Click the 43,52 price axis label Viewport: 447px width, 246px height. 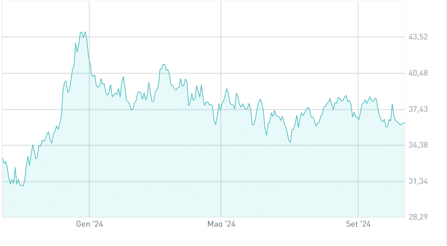417,37
